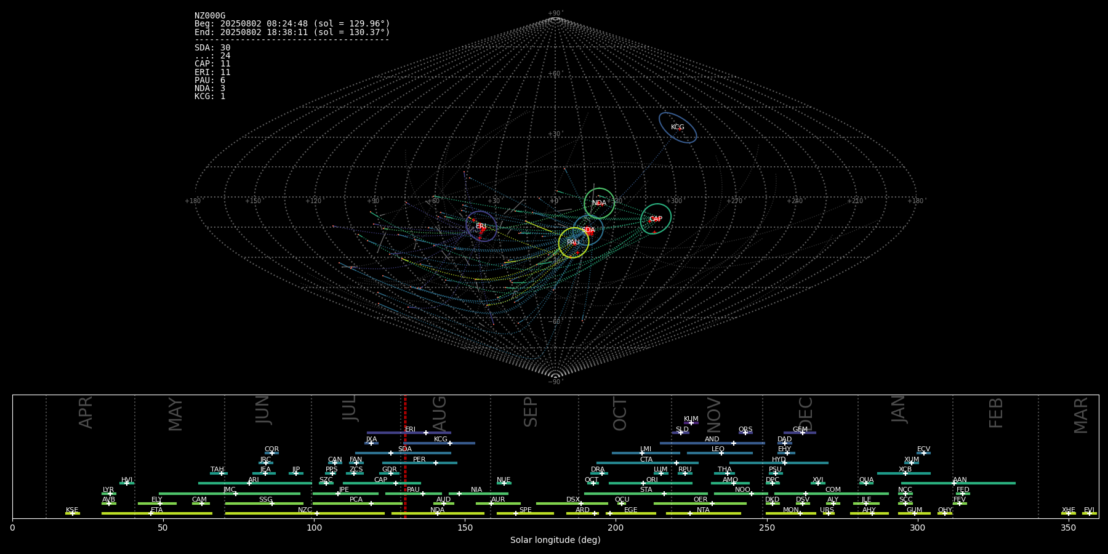Click the FEB month label in timeline

[996, 412]
